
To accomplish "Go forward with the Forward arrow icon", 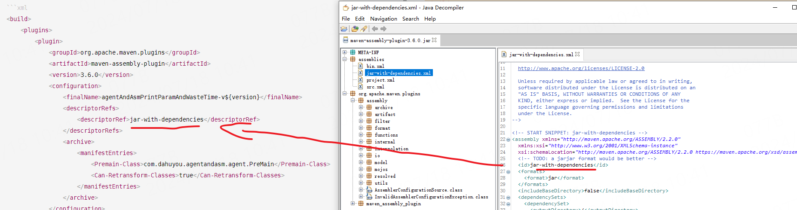I will pos(383,29).
